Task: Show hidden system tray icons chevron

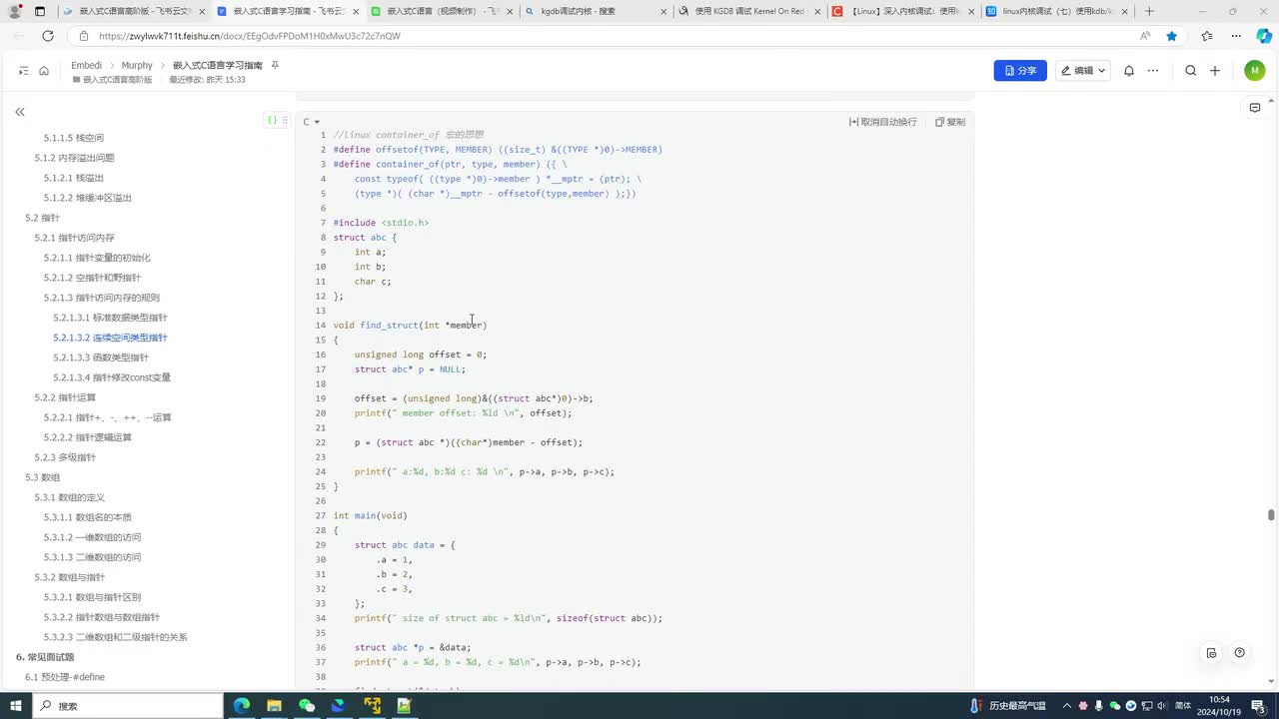Action: click(1067, 705)
